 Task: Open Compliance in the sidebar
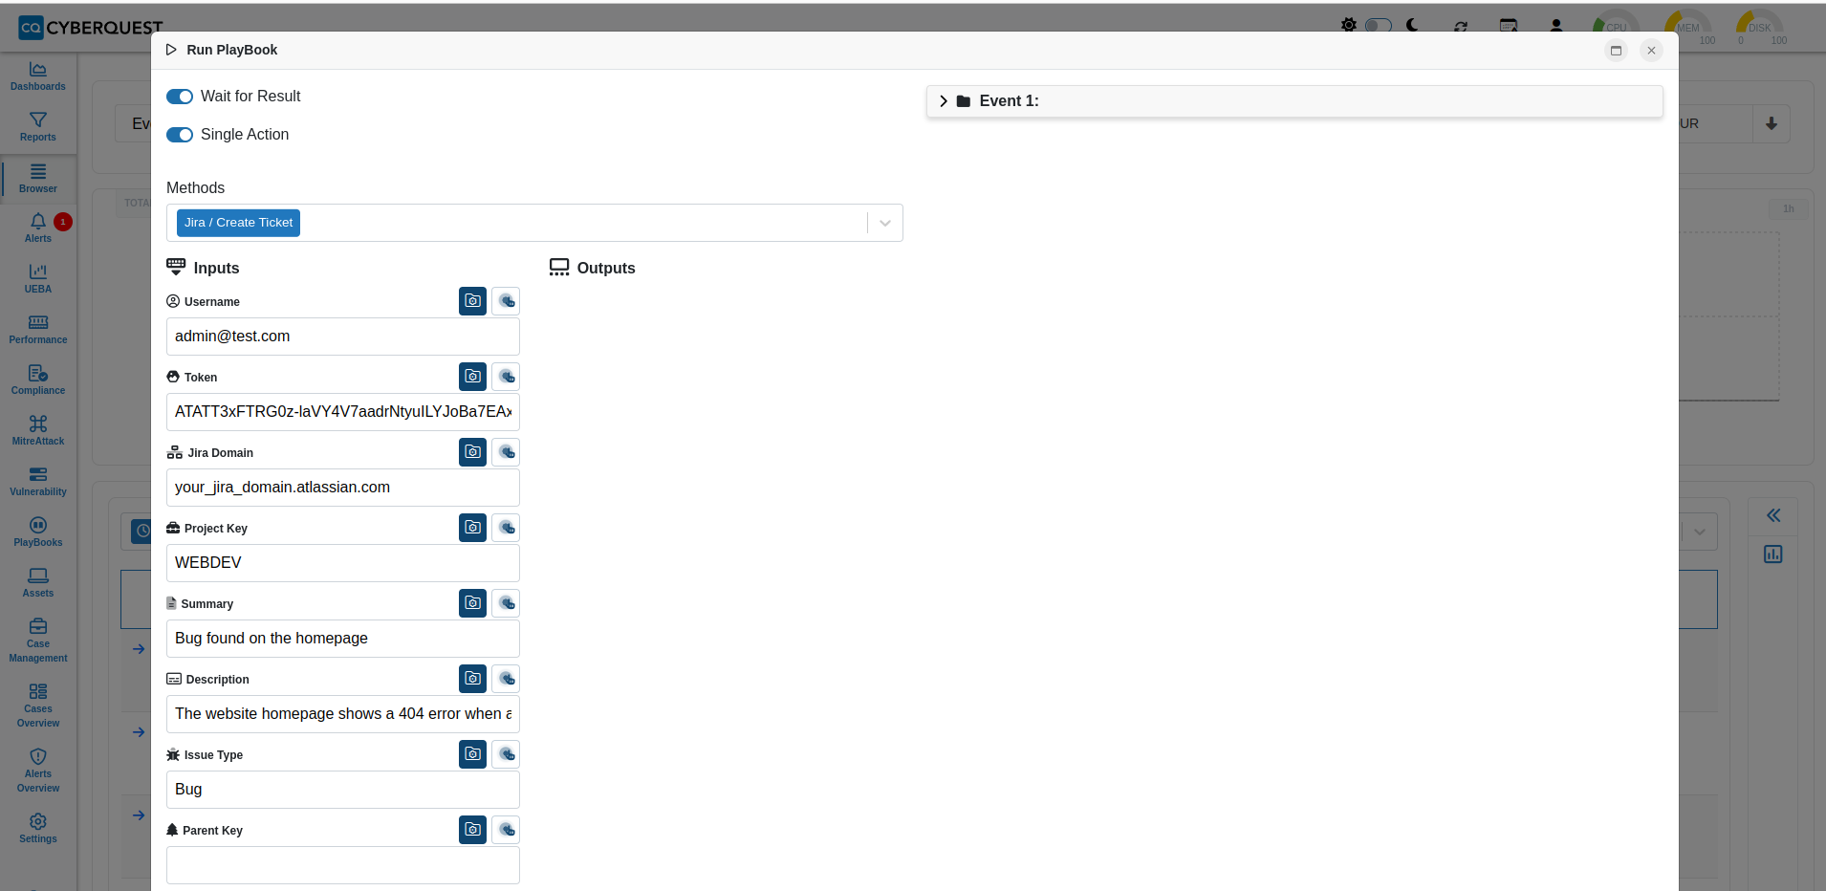click(x=38, y=380)
